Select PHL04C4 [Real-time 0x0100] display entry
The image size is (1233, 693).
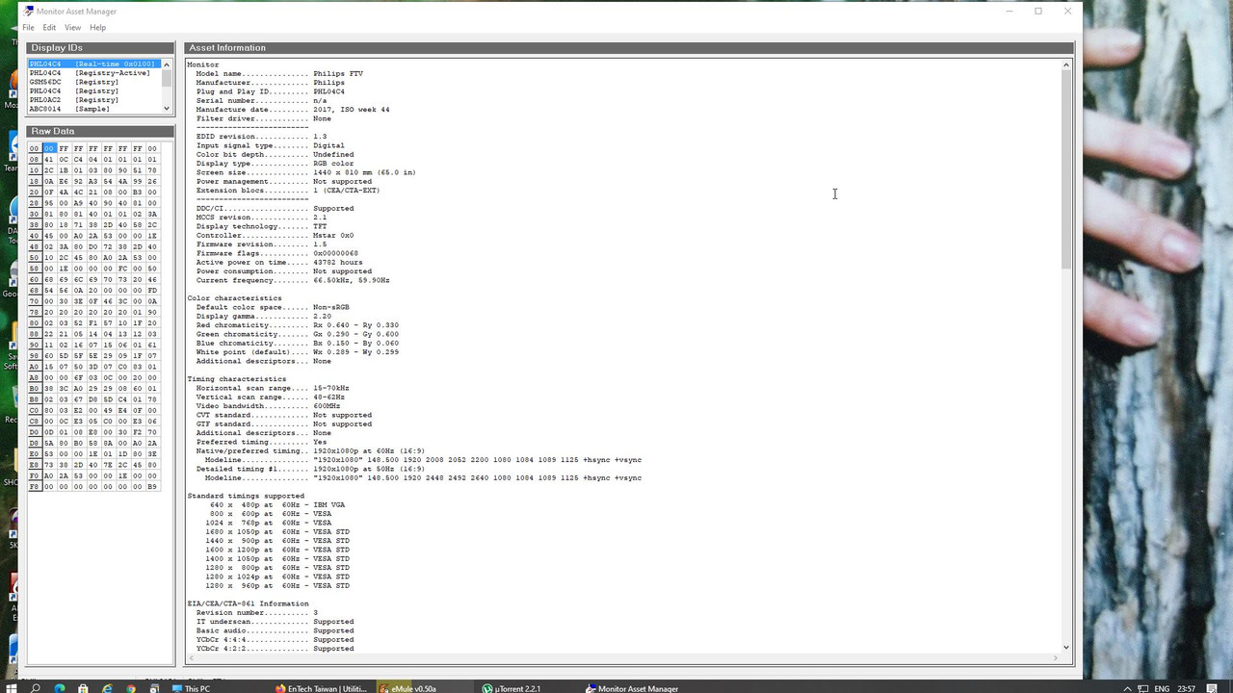(x=93, y=64)
